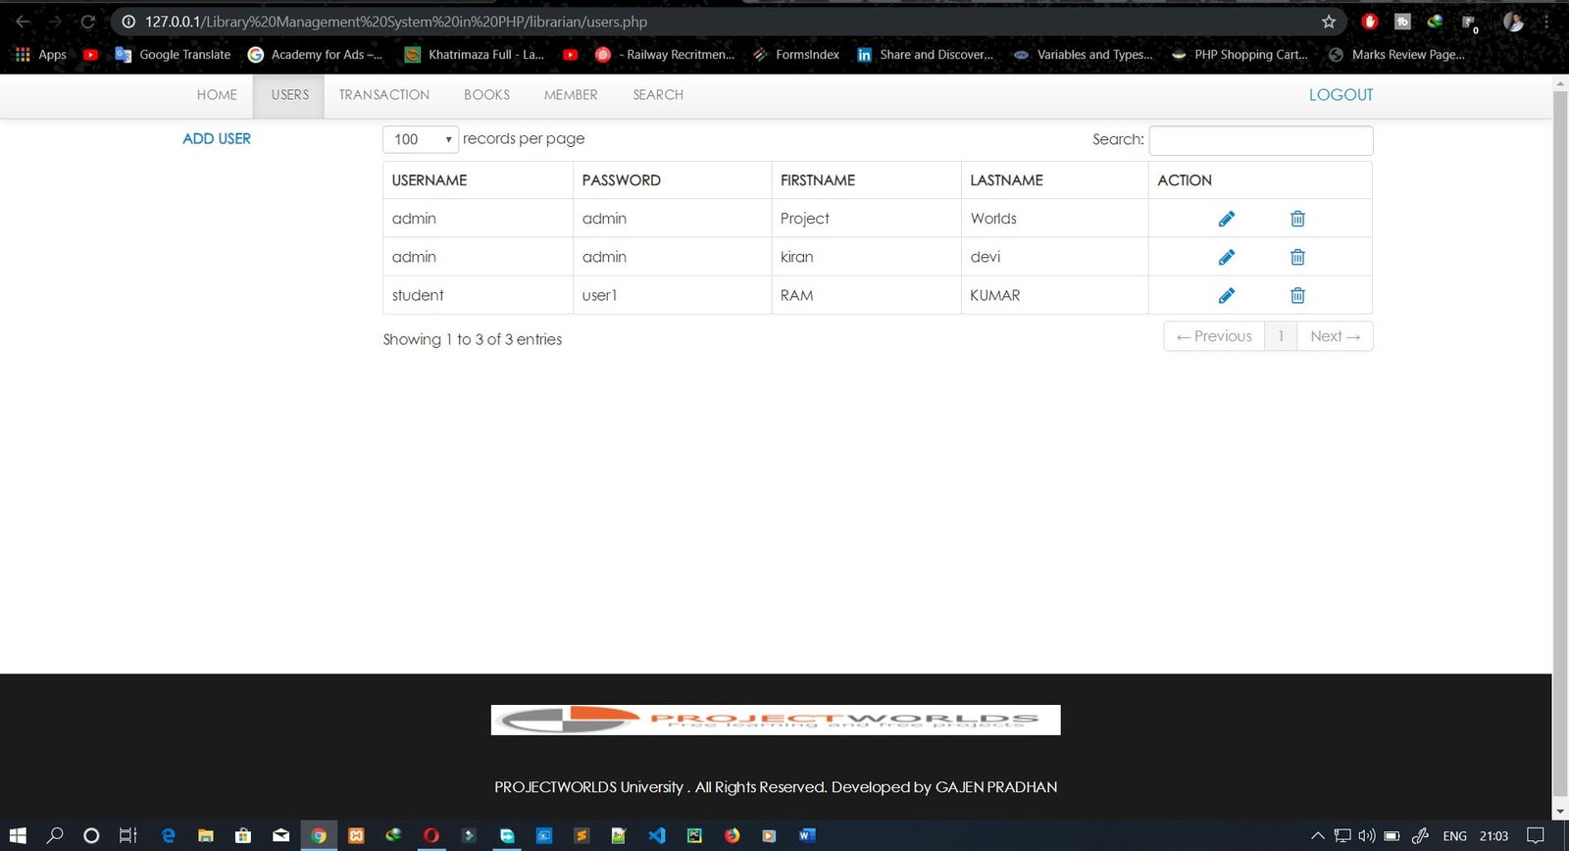Focus the Search input field

tap(1260, 140)
